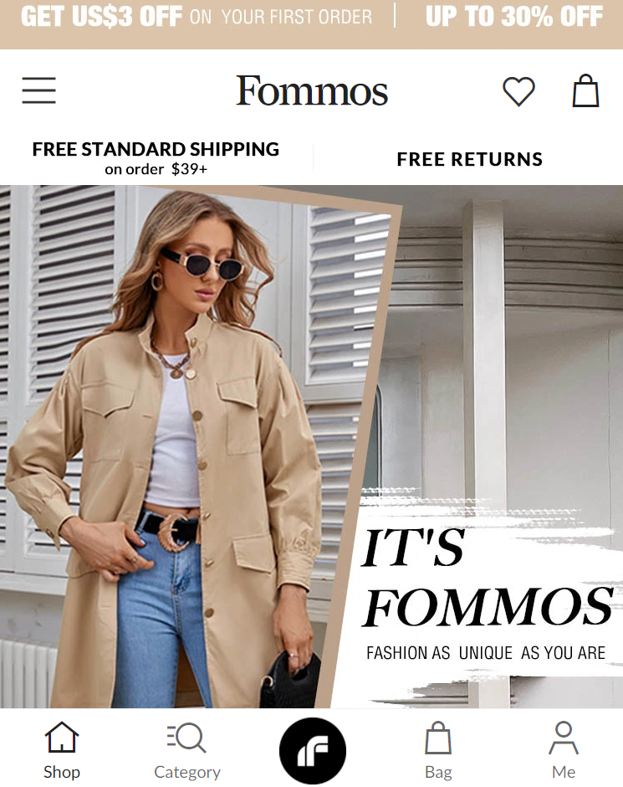Image resolution: width=623 pixels, height=787 pixels.
Task: Click the It's Fommos hero text
Action: tap(488, 577)
